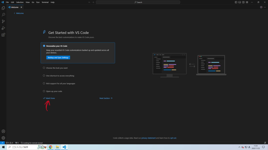The image size is (268, 150).
Task: Split the editor to the right
Action: point(261,7)
